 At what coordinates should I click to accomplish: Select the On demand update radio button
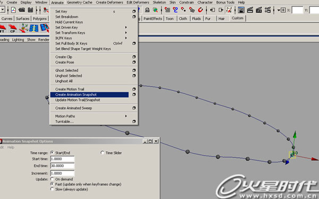pos(52,179)
